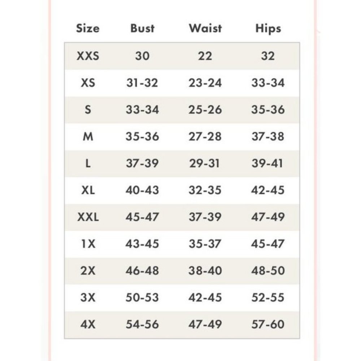
Task: Select the 4X size label
Action: (x=88, y=325)
